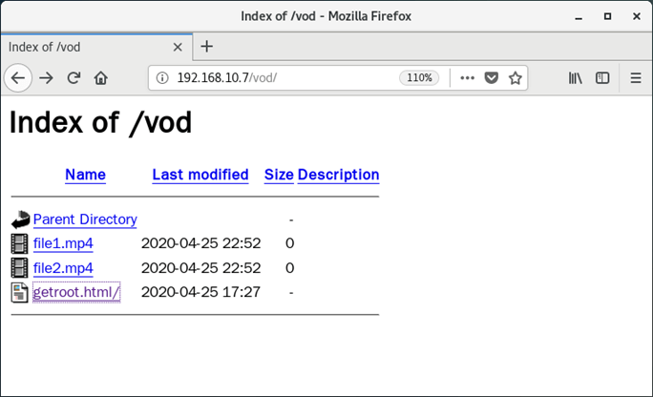This screenshot has height=397, width=653.
Task: Sort listing by Name column
Action: click(x=85, y=175)
